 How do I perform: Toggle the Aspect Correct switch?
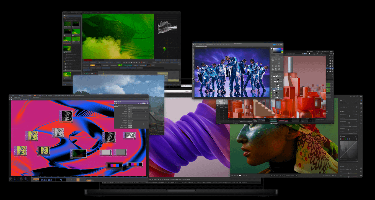130,128
